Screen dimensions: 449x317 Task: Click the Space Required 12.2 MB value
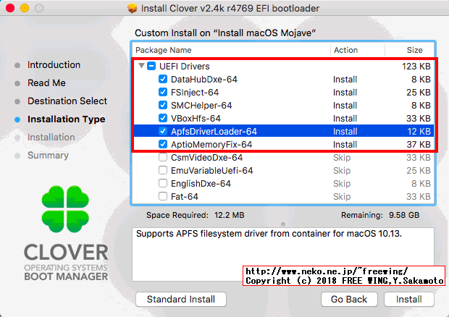point(230,215)
